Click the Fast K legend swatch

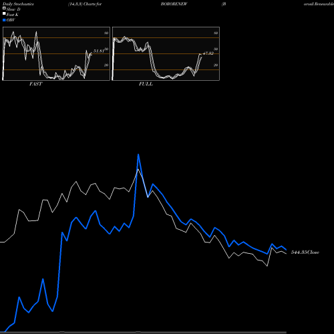pyautogui.click(x=4, y=14)
